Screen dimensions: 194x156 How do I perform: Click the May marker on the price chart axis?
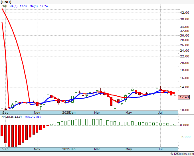129,113
